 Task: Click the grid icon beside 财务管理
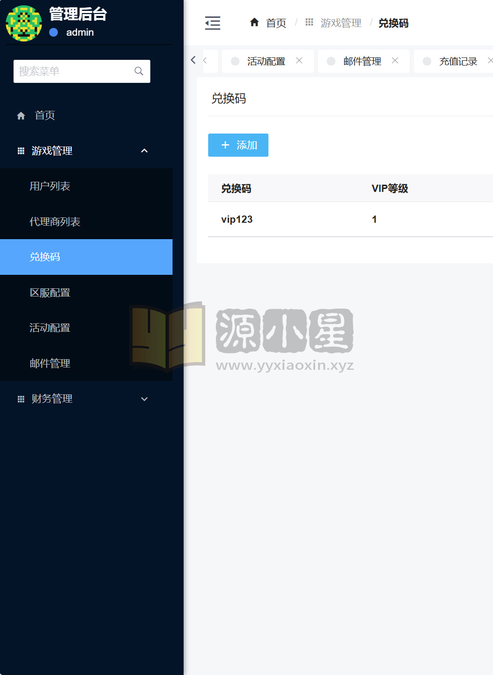coord(21,399)
